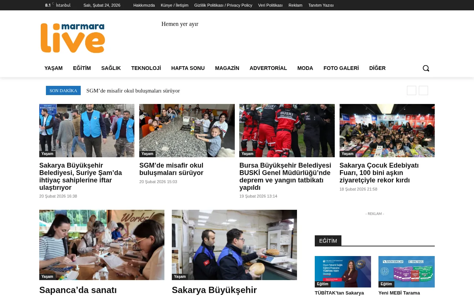Click the Yaşam tag on the BUSKİ article

(247, 154)
